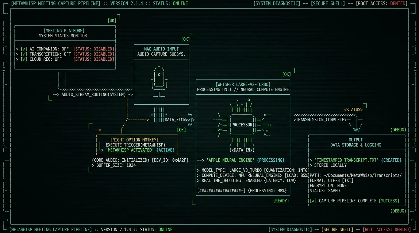The height and width of the screenshot is (233, 419).
Task: Click PROCESSING UNIT // NEURAL COMPUTE ENGINE subtitle
Action: tap(243, 89)
